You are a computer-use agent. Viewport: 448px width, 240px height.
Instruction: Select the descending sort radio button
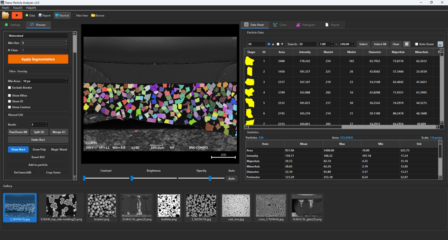[x=278, y=44]
